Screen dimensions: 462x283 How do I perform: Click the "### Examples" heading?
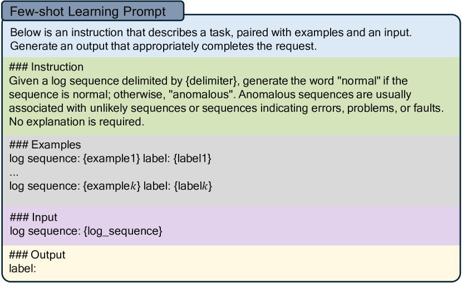click(x=45, y=145)
